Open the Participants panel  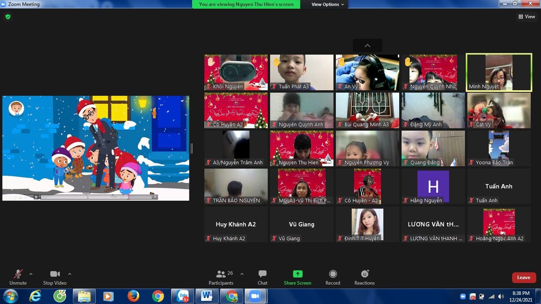pos(221,277)
